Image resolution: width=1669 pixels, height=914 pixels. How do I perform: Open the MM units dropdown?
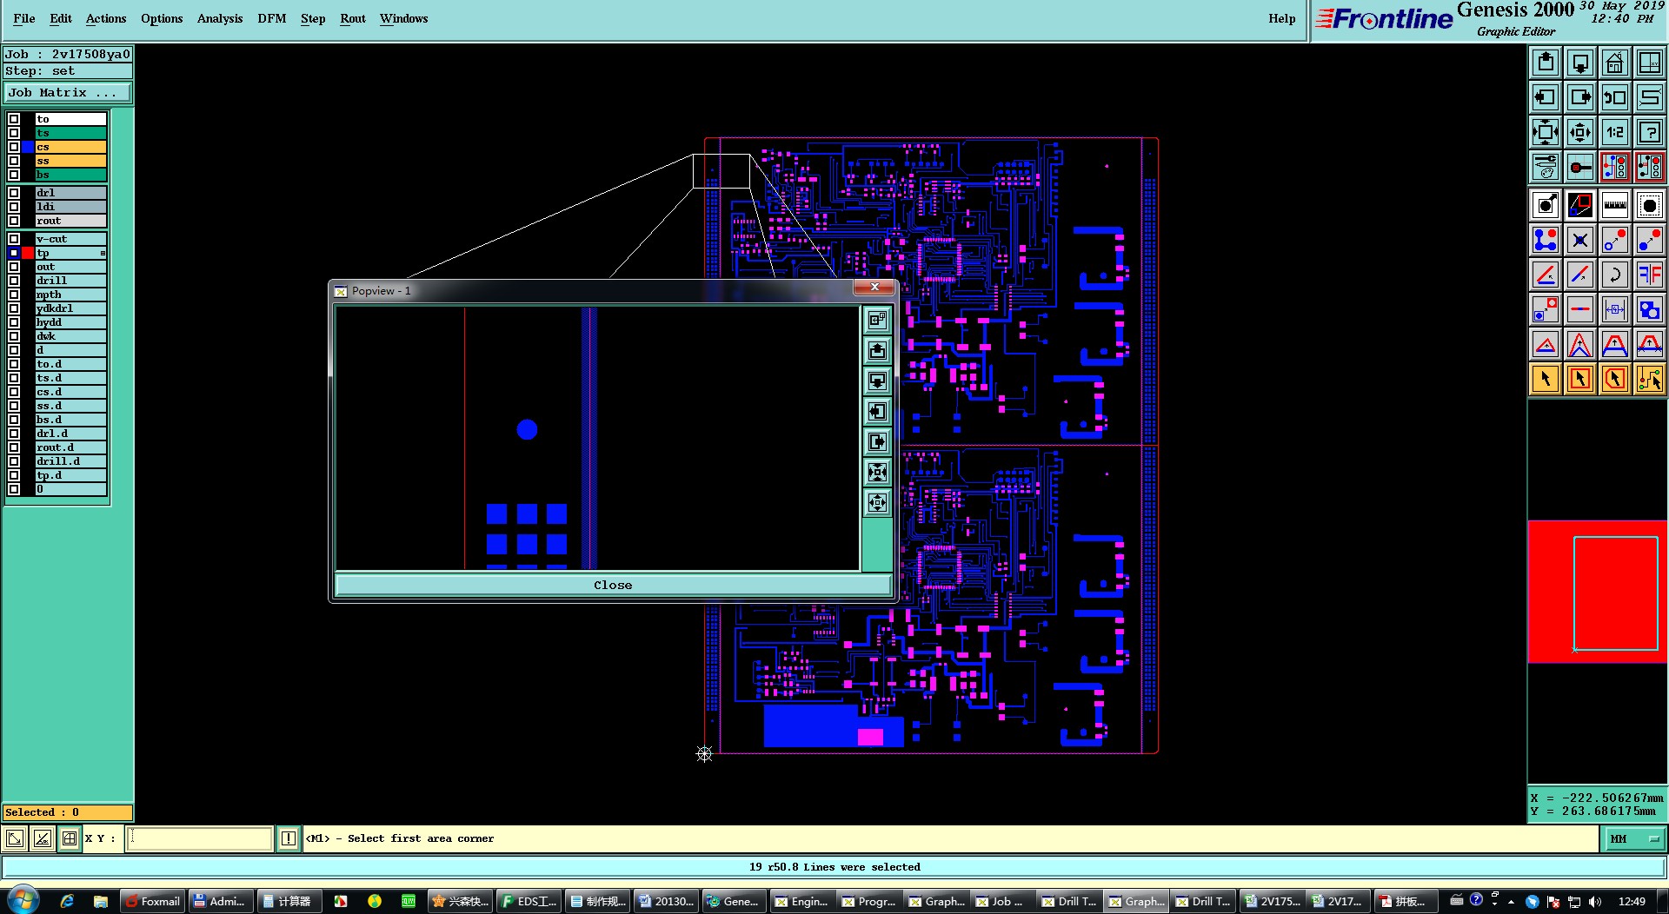(1634, 838)
